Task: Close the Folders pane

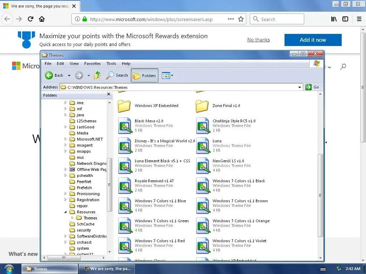Action: [109, 94]
